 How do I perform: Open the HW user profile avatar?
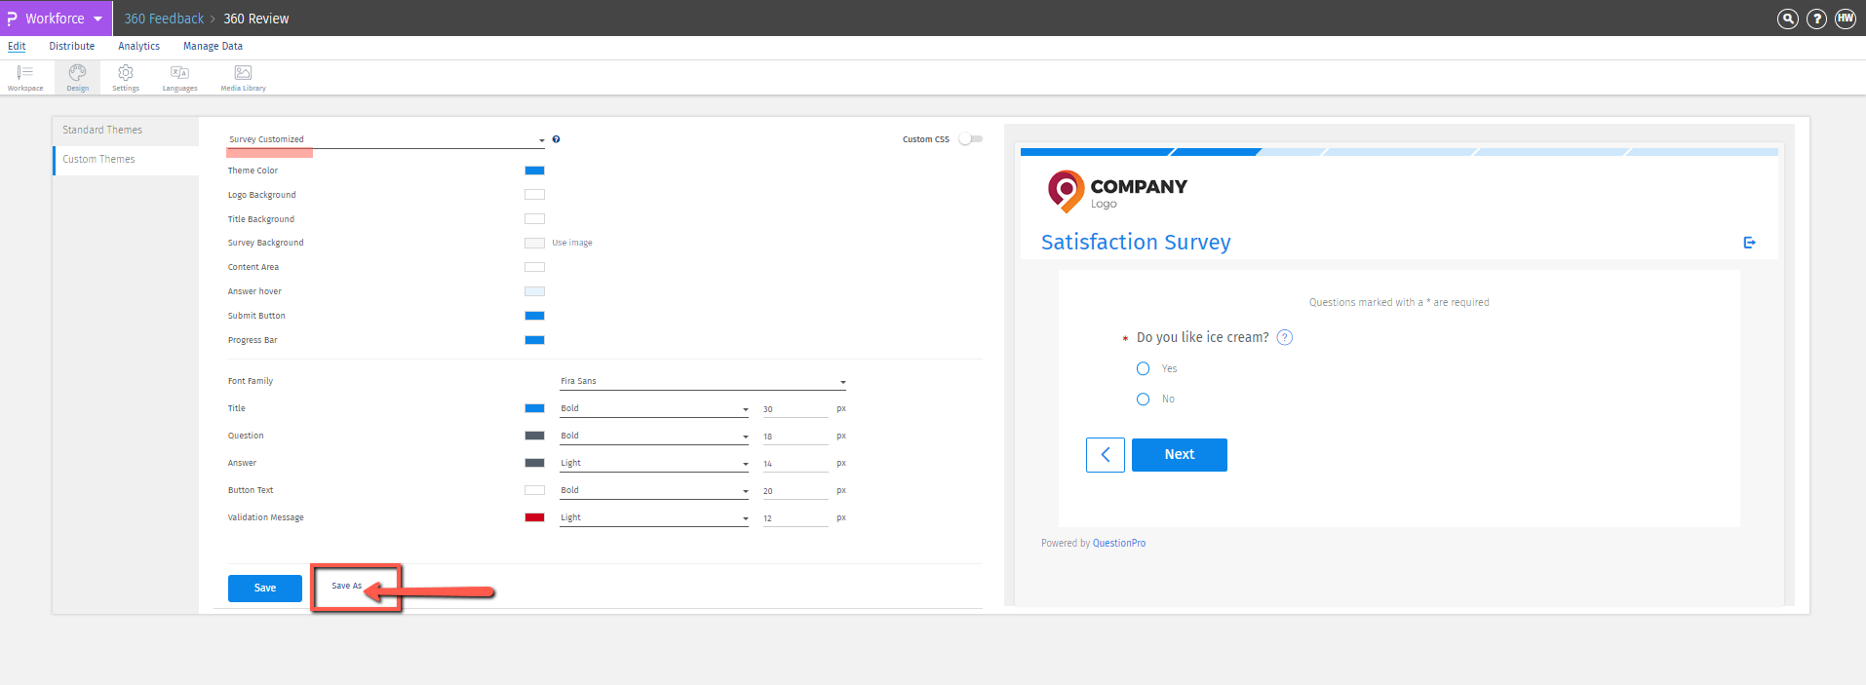[1846, 19]
